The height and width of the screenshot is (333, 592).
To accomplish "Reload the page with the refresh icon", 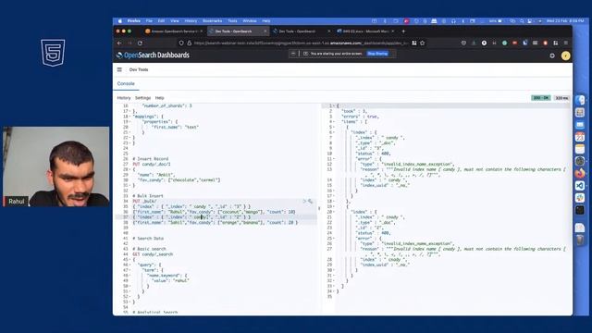I will click(140, 43).
